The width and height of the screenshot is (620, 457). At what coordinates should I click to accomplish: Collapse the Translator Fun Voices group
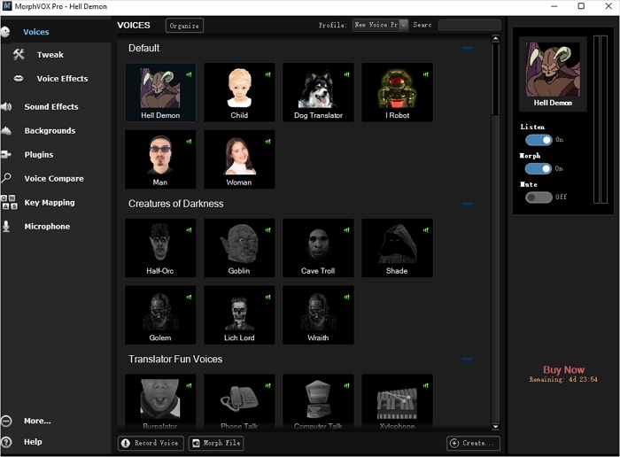coord(467,360)
